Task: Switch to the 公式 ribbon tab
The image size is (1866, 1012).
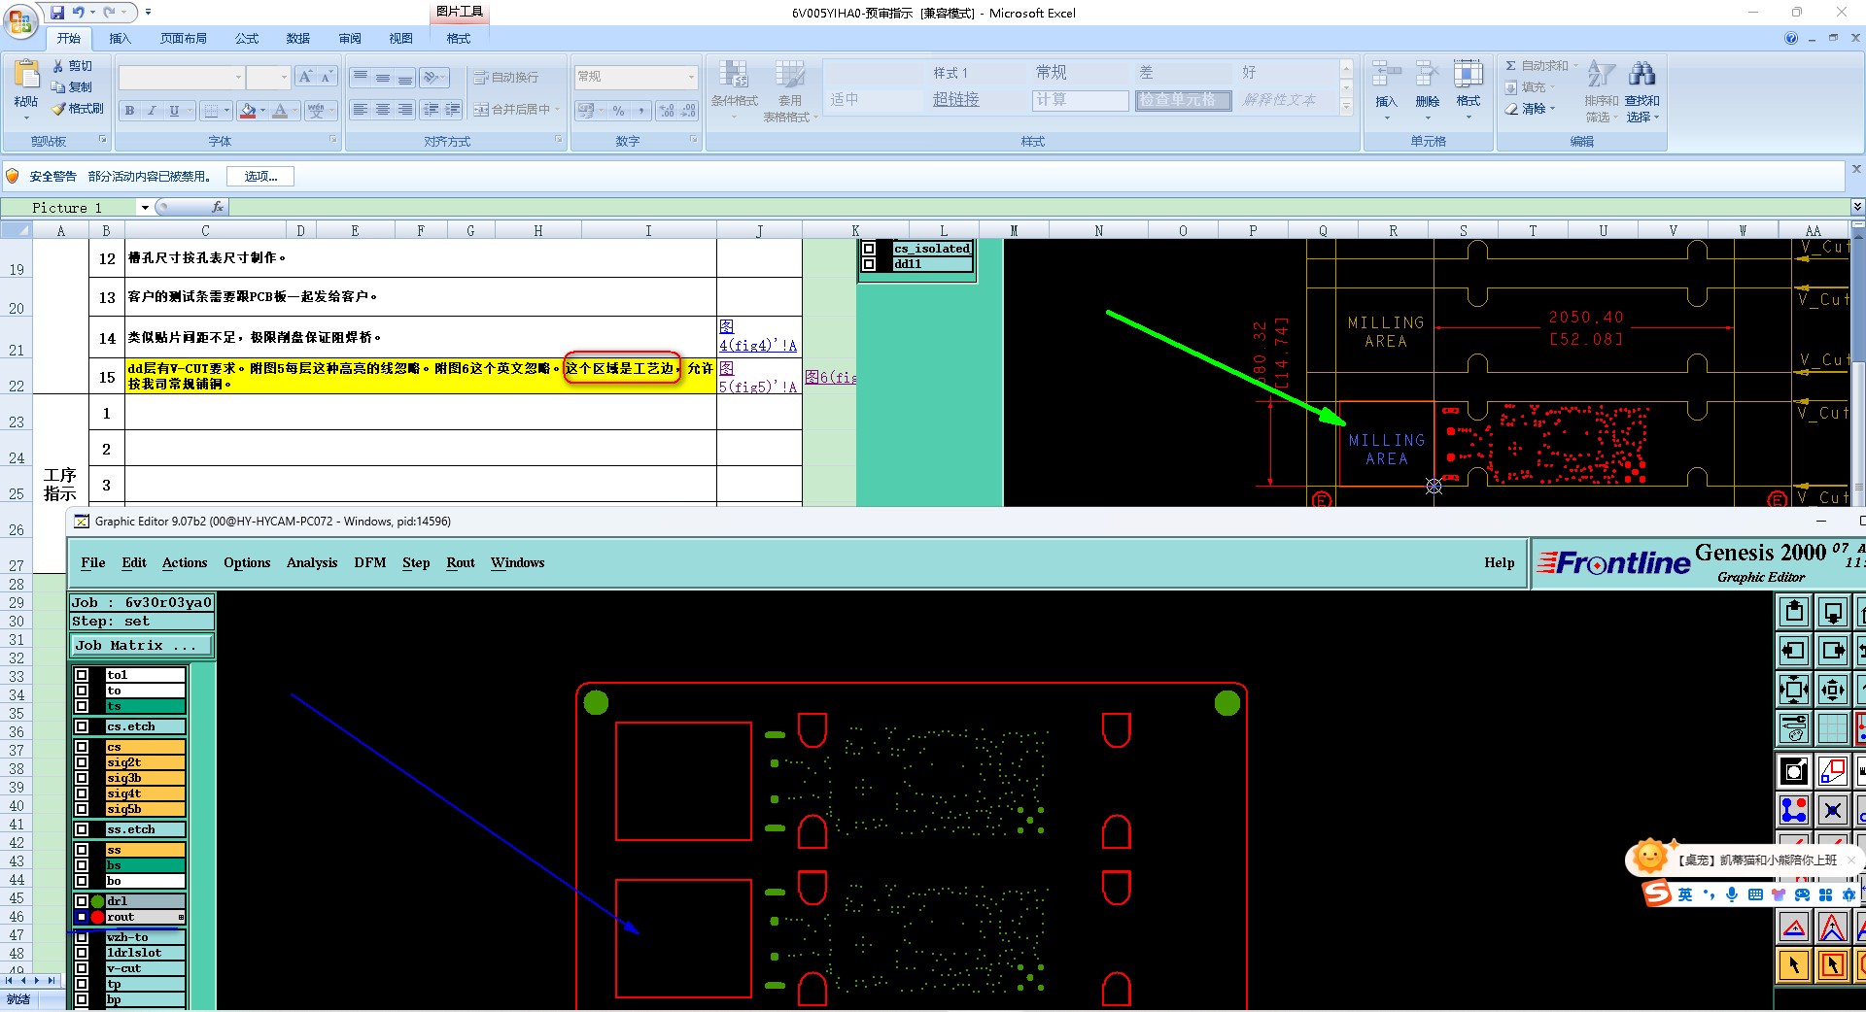Action: [x=247, y=39]
